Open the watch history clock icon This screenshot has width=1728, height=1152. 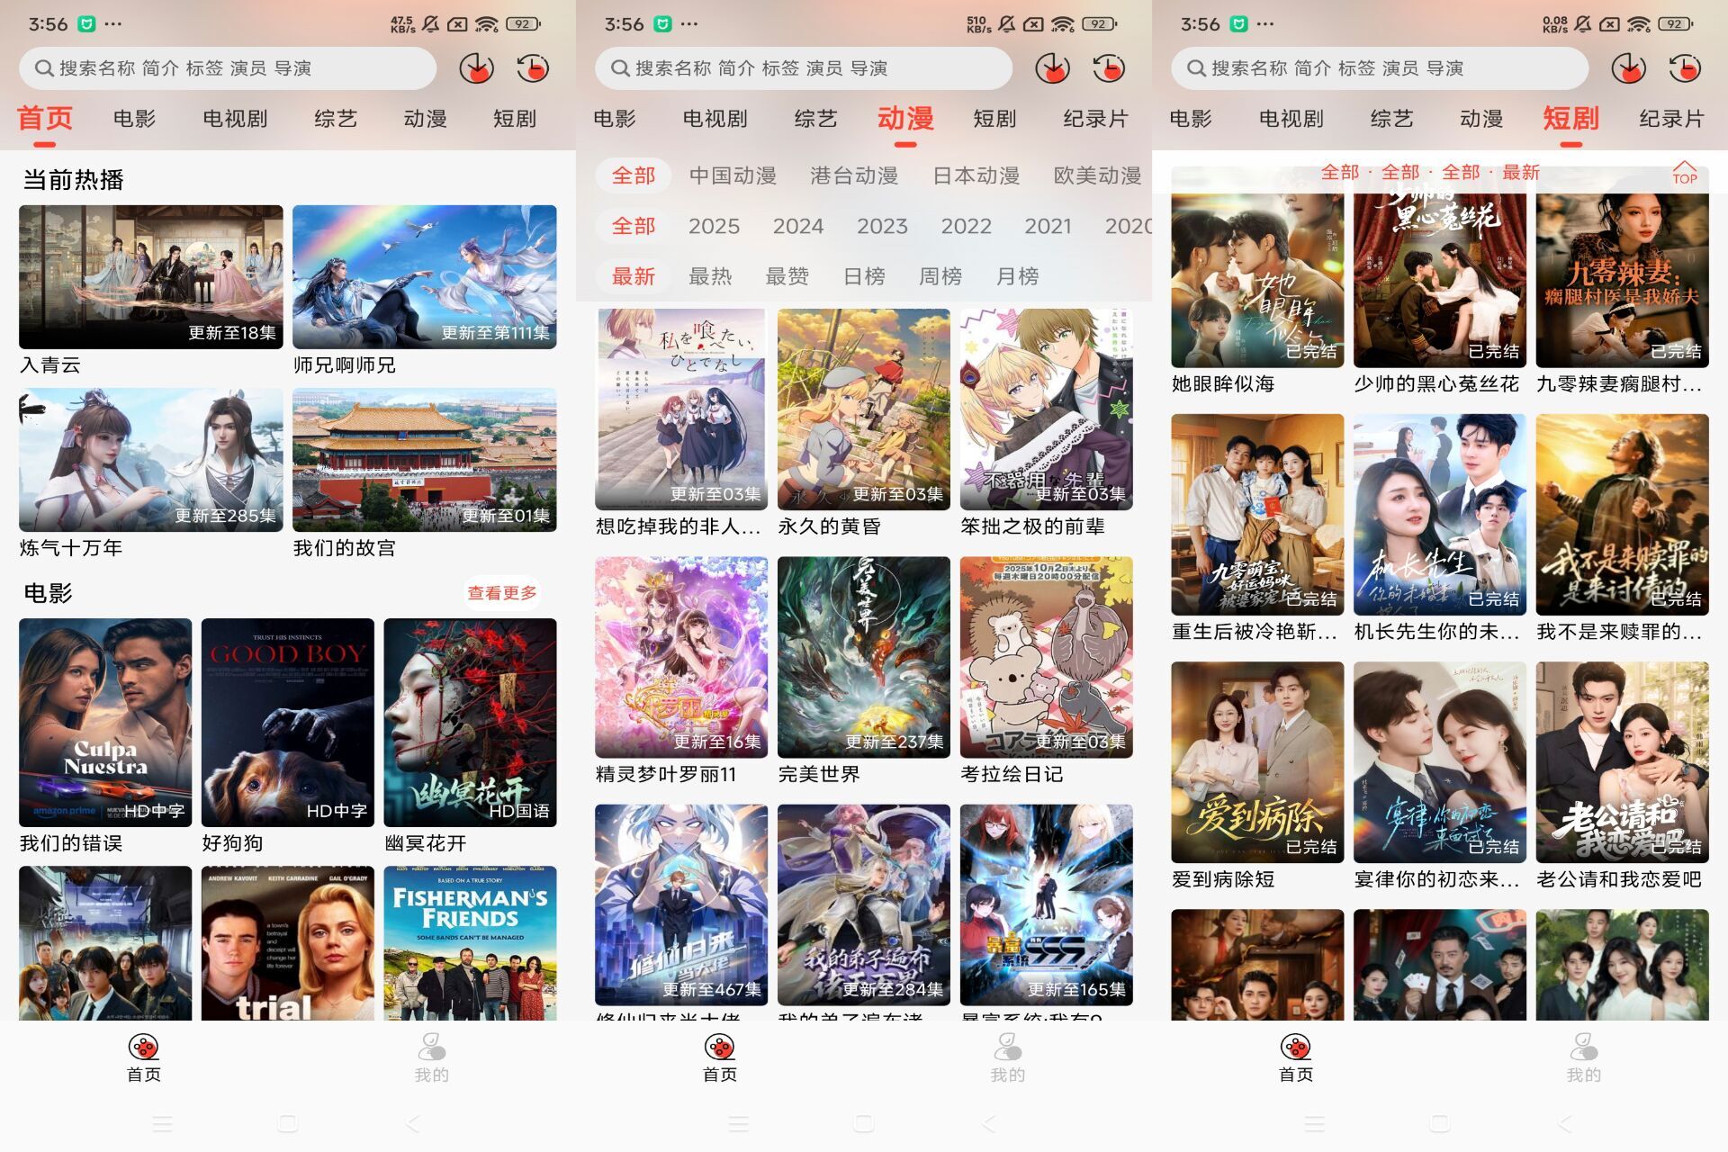click(x=533, y=67)
